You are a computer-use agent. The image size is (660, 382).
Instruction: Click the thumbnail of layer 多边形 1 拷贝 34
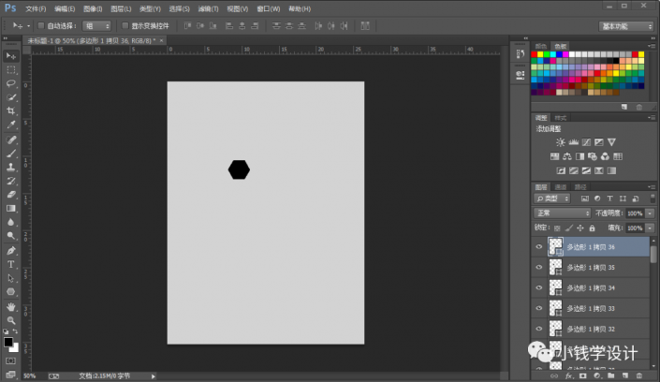[x=555, y=287]
